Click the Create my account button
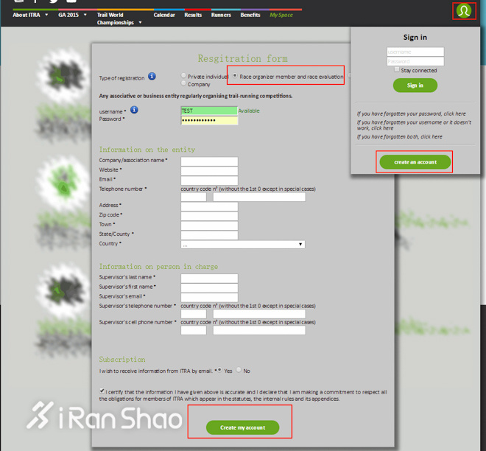Screen dimensions: 486x451 [242, 427]
